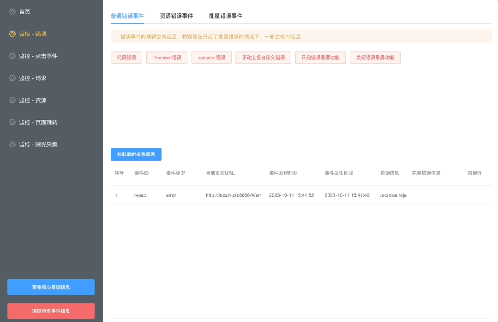Clear all events with 清除所有事件信息

(x=50, y=311)
